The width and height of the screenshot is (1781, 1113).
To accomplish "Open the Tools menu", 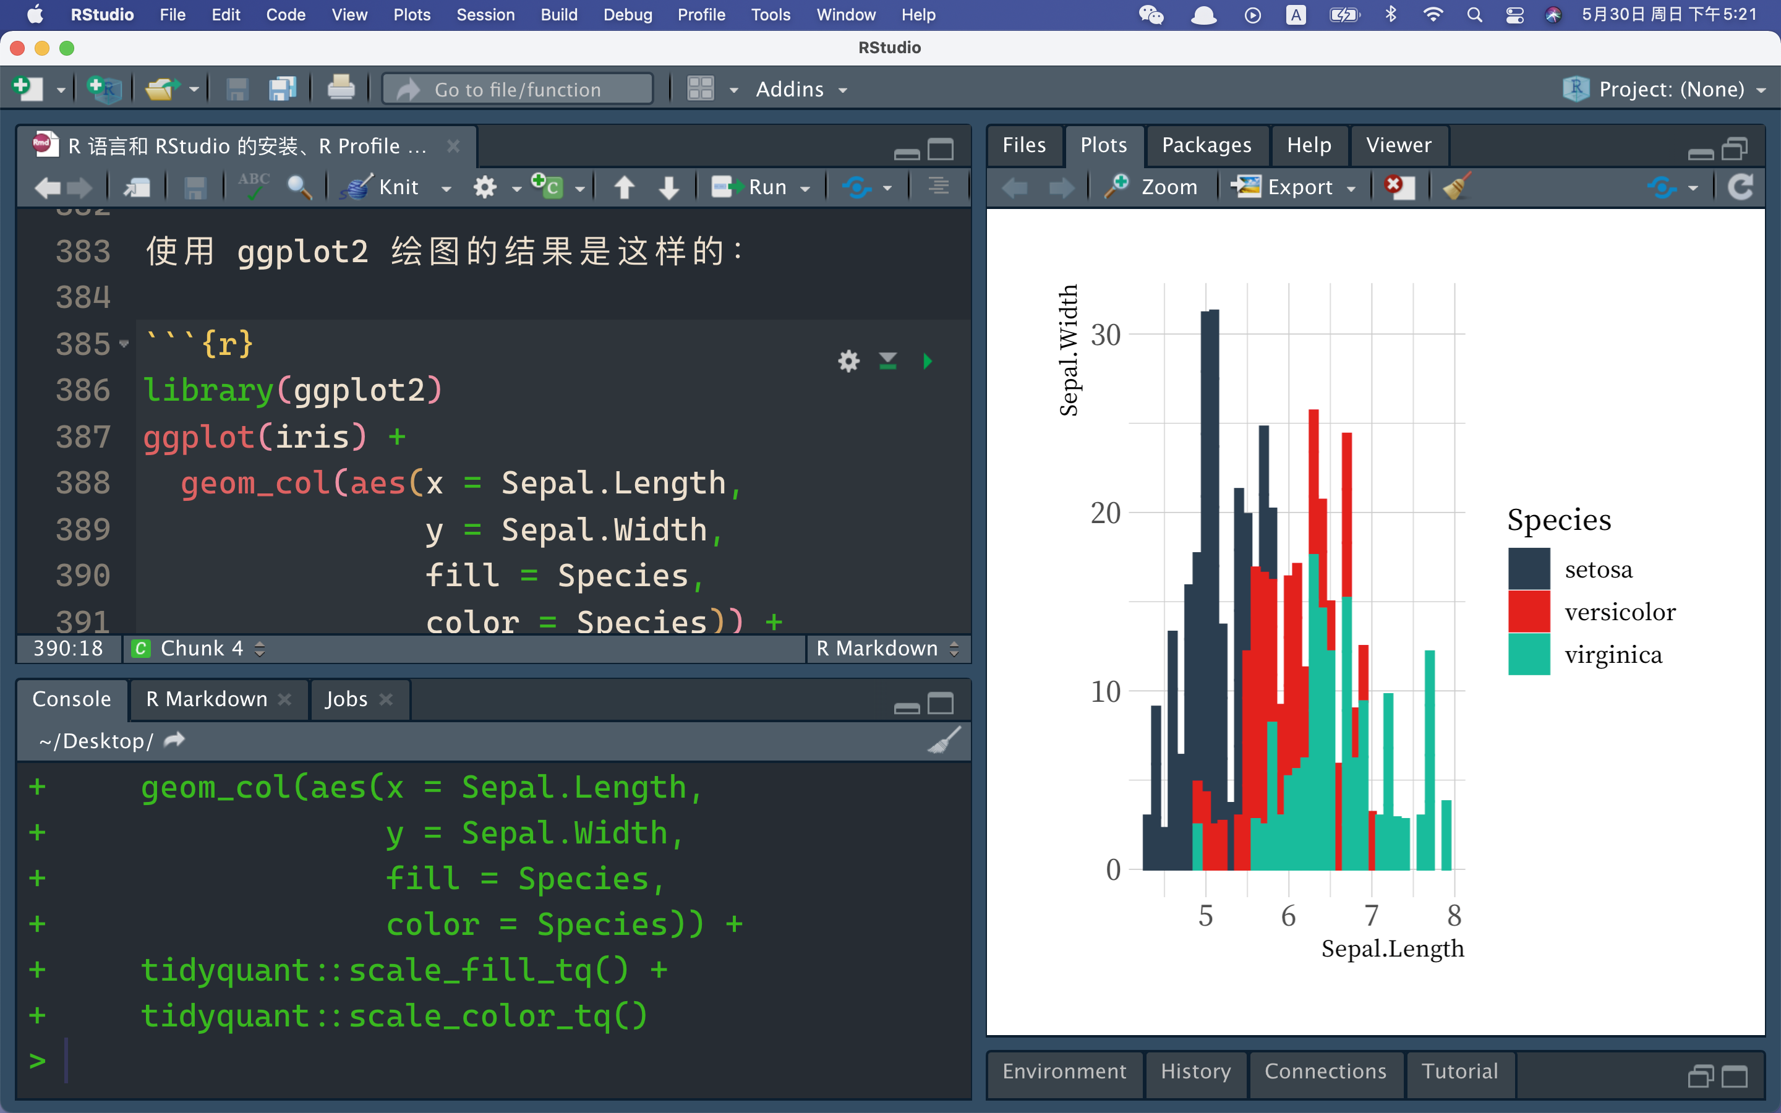I will coord(770,15).
